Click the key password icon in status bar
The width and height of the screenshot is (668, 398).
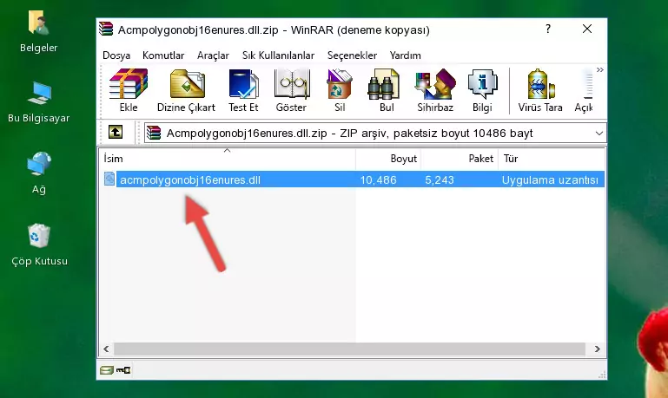123,370
